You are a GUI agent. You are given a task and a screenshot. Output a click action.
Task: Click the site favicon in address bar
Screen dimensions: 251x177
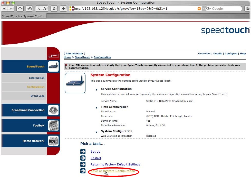71,9
